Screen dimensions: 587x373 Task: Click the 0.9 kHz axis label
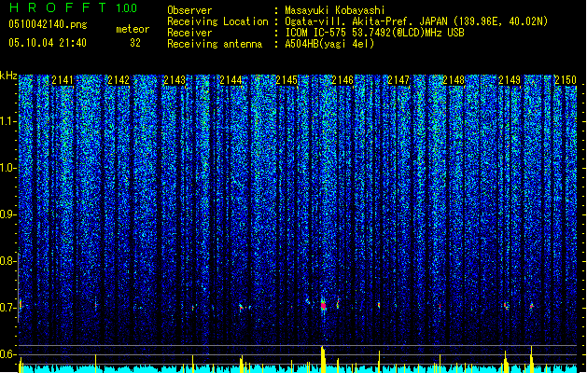(x=7, y=214)
